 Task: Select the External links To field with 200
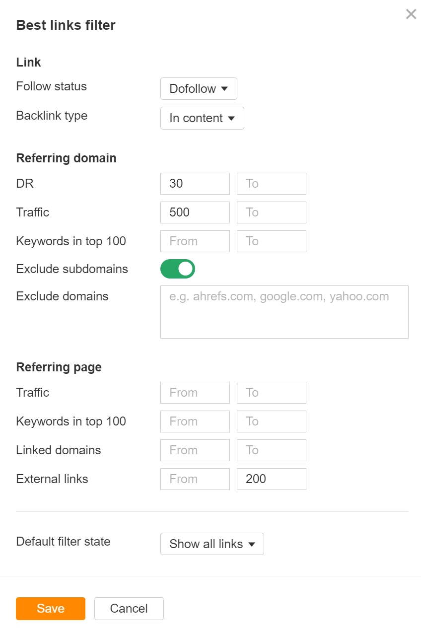[x=272, y=479]
